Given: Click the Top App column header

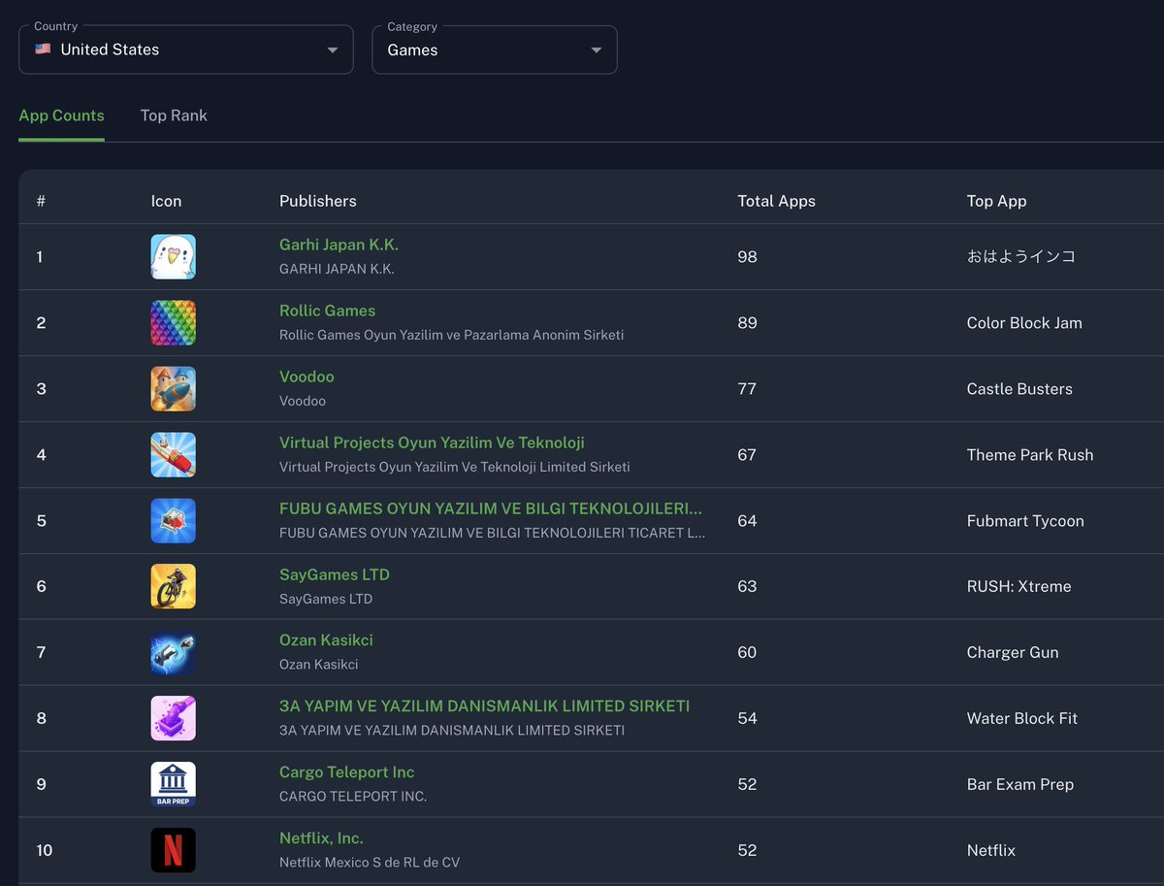Looking at the screenshot, I should (996, 201).
